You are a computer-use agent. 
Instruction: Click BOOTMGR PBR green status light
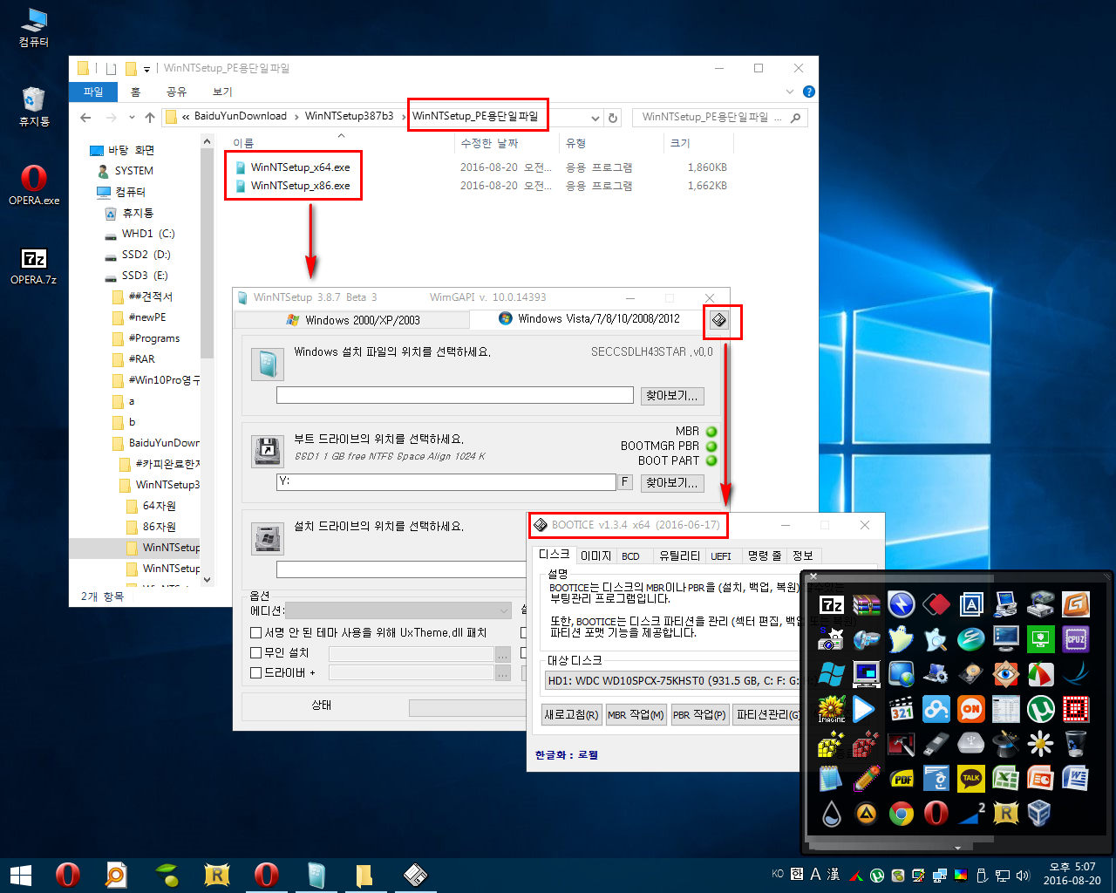pos(711,446)
